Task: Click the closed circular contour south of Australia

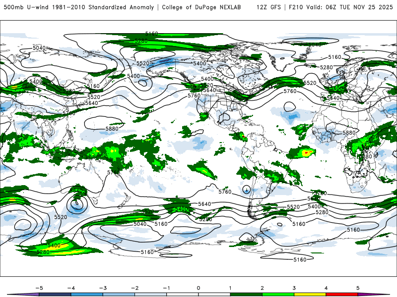Action: [77, 204]
